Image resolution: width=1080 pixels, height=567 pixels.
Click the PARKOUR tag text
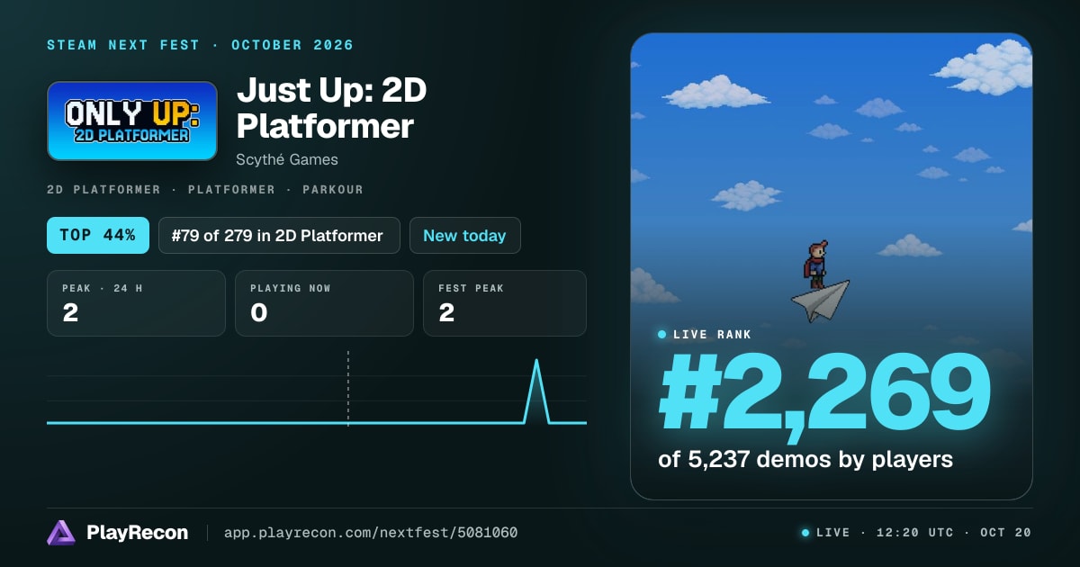point(328,190)
